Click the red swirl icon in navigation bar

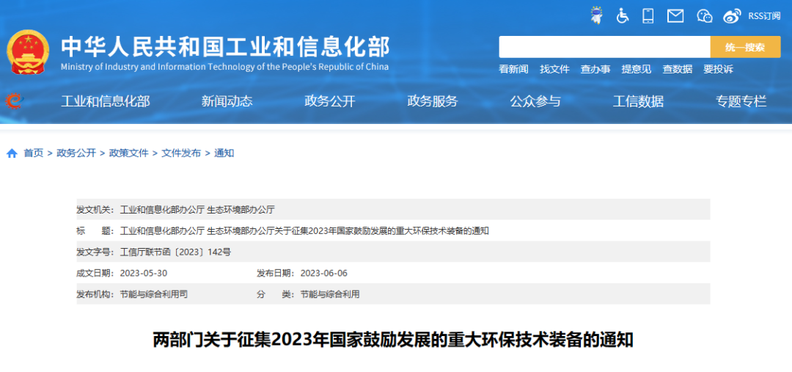(13, 101)
